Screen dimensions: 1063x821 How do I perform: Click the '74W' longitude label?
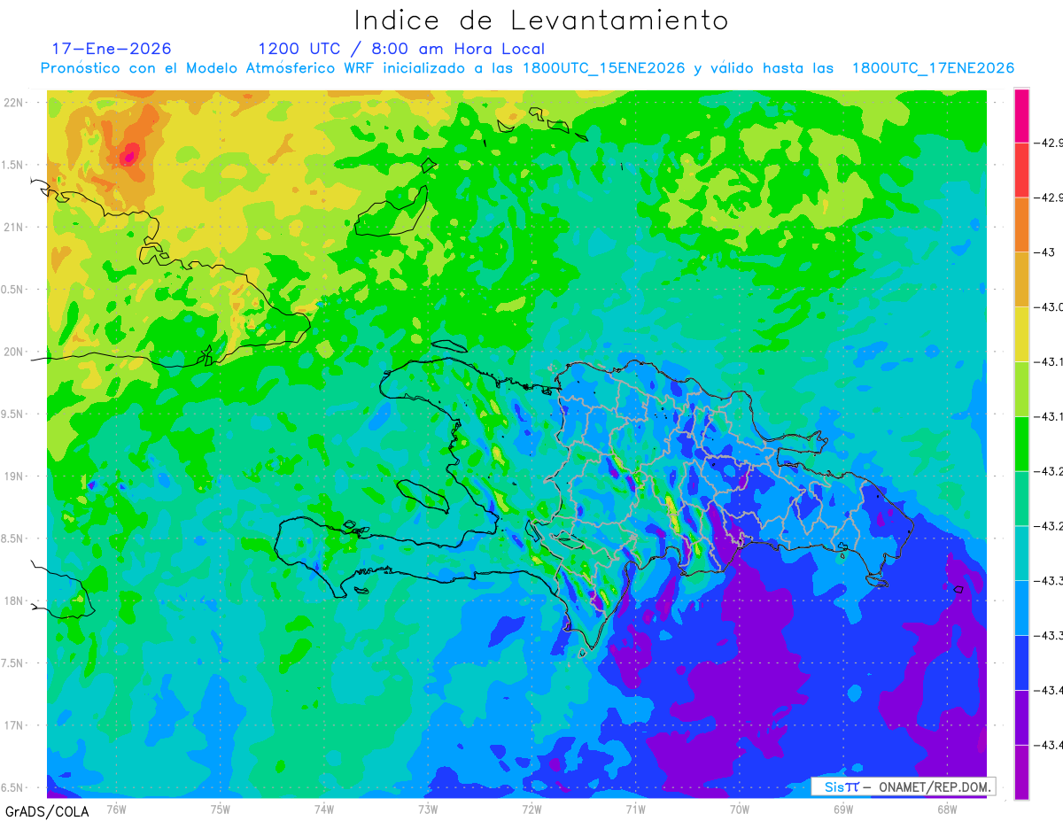pos(324,808)
